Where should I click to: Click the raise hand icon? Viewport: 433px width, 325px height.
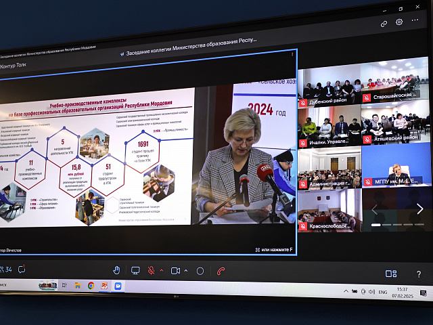[116, 270]
